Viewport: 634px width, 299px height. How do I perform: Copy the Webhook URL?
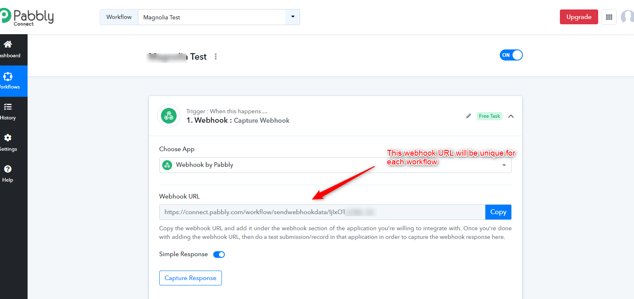coord(498,212)
